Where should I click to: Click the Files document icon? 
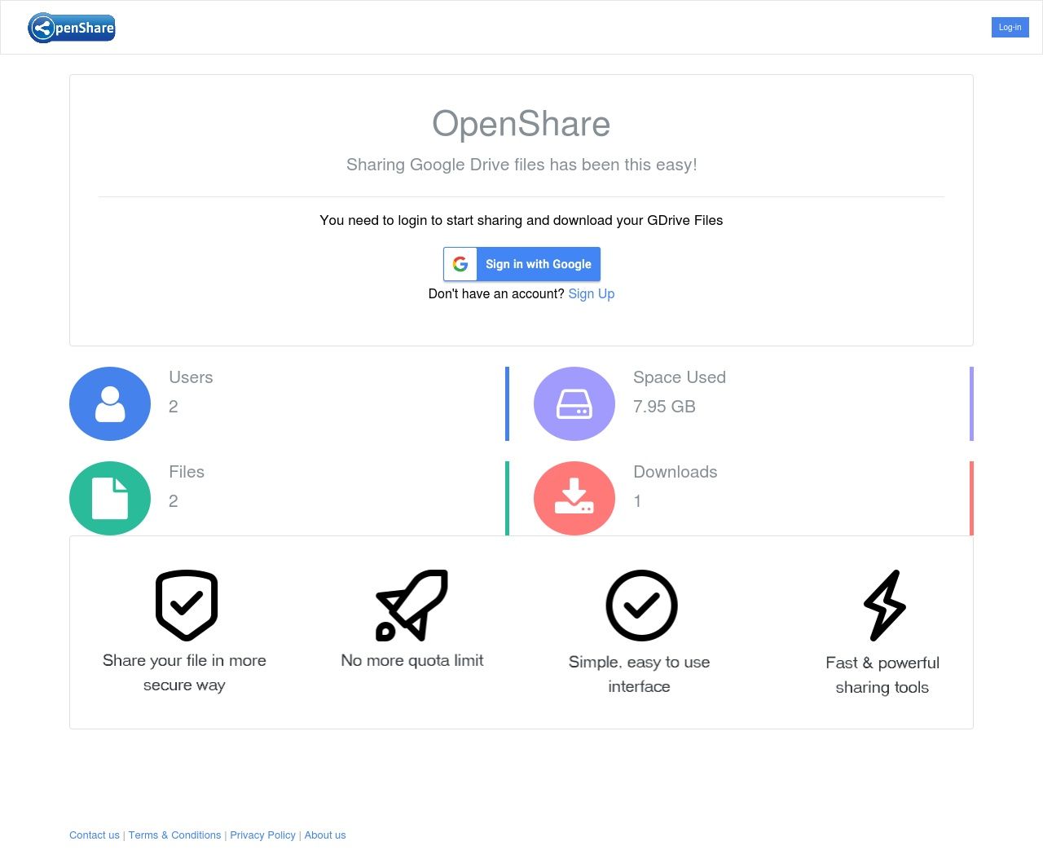pyautogui.click(x=110, y=497)
